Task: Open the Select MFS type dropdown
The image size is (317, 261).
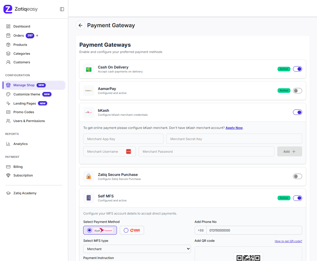Action: click(137, 249)
